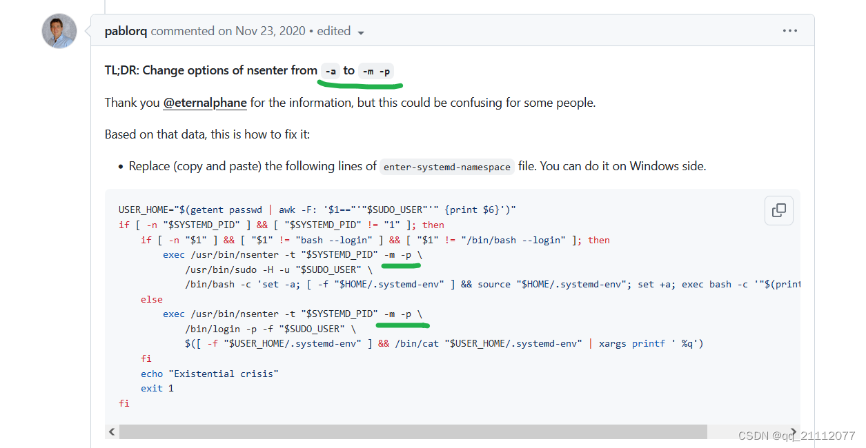866x448 pixels.
Task: Click pablorq's profile avatar picture
Action: click(x=59, y=31)
